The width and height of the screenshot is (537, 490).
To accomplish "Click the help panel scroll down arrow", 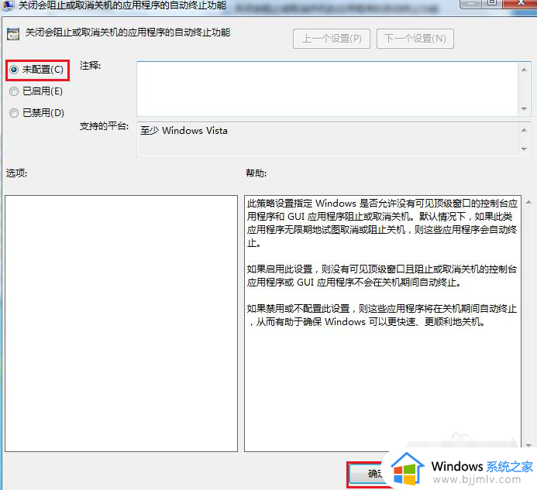I will point(528,445).
